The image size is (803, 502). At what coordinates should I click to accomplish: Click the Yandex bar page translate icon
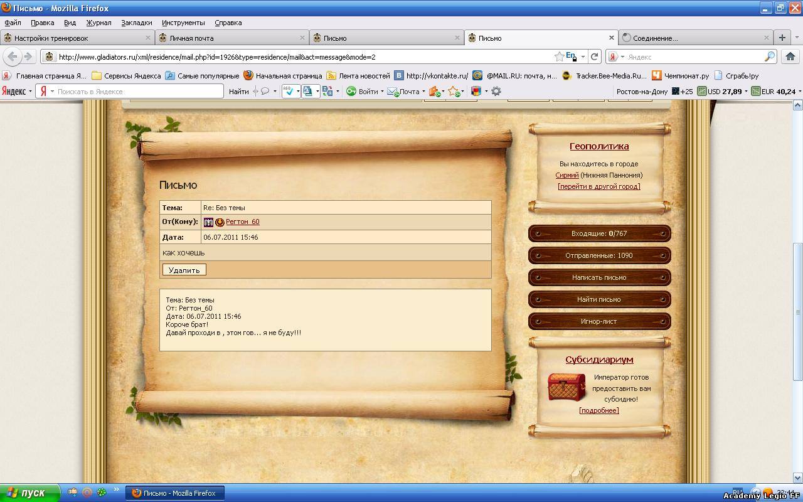point(307,91)
